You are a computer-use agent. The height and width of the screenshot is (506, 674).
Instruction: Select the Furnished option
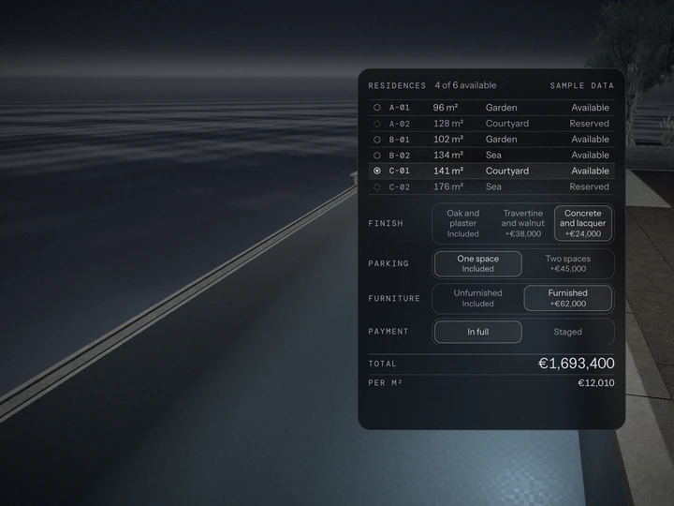tap(568, 298)
